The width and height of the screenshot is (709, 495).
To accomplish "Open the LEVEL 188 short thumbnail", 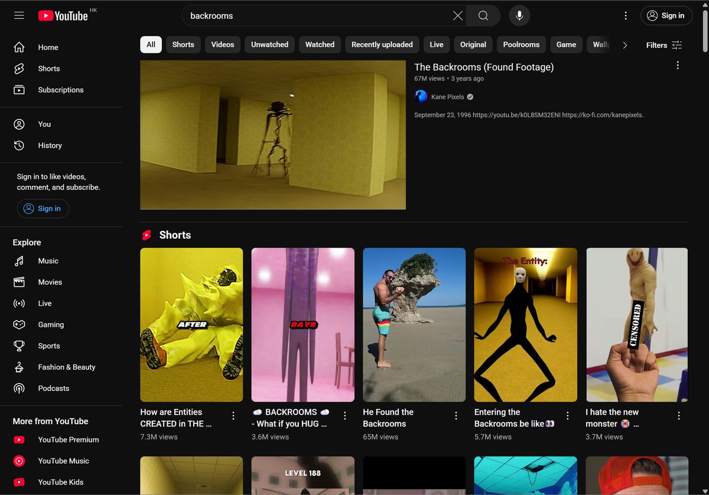I will click(x=303, y=476).
